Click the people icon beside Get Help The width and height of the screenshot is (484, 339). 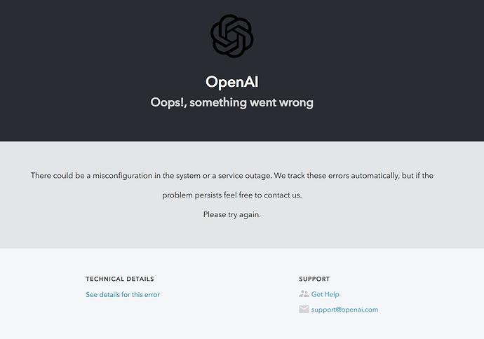[x=304, y=294]
